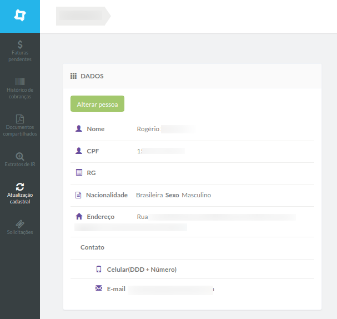Click the house icon next to Endereço
337x319 pixels.
(79, 216)
